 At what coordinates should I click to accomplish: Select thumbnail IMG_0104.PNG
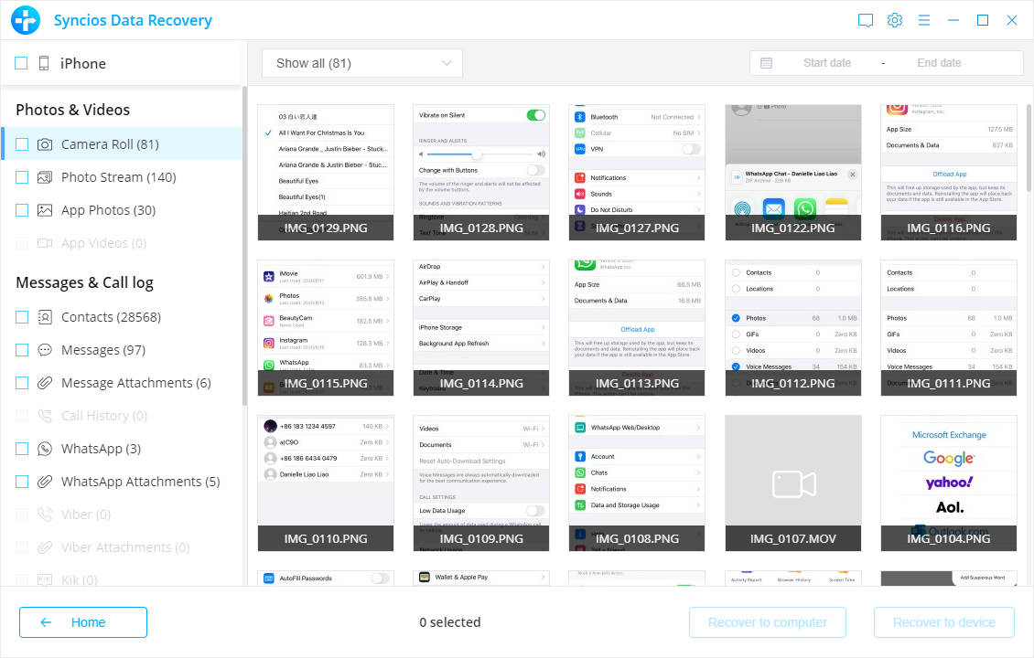point(949,483)
